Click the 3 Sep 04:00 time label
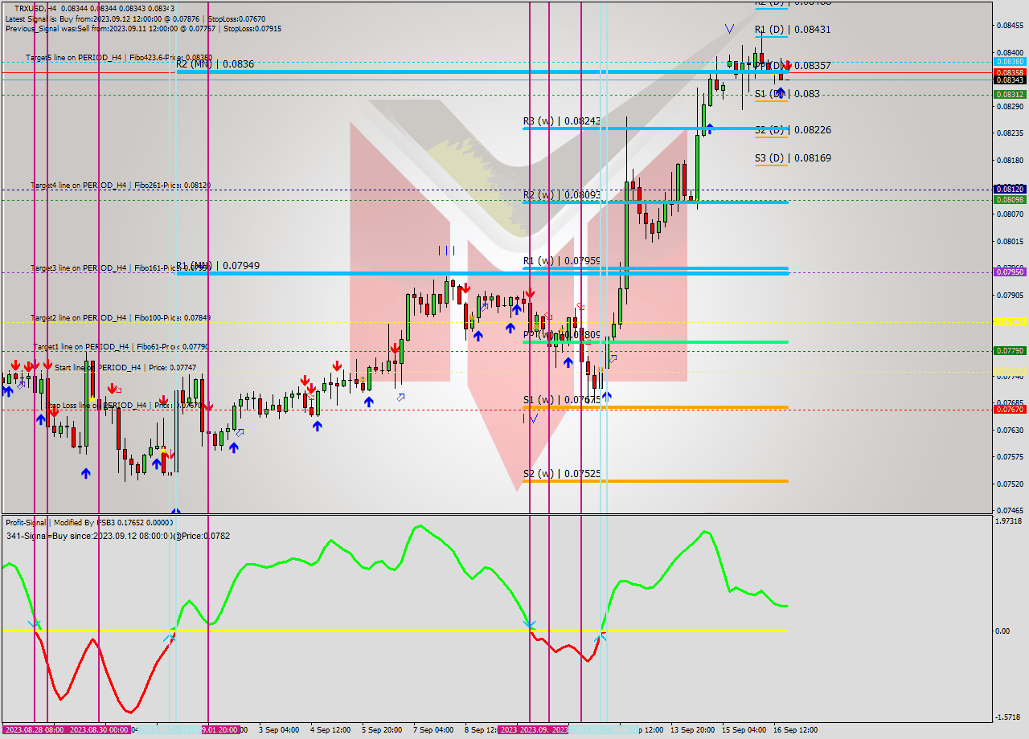The image size is (1029, 739). point(279,730)
